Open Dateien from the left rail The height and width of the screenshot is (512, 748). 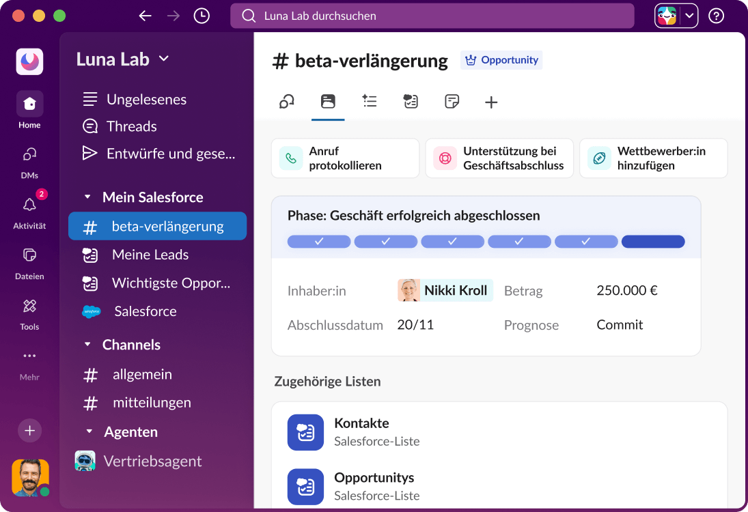(x=29, y=264)
